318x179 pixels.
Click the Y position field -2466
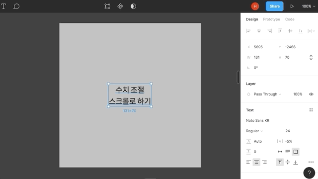(290, 47)
